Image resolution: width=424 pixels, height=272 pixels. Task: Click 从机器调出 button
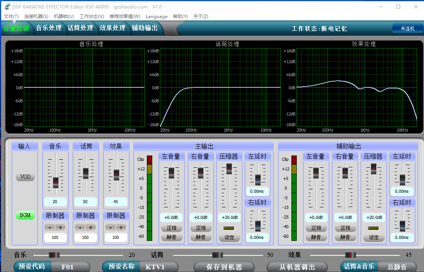tap(297, 267)
